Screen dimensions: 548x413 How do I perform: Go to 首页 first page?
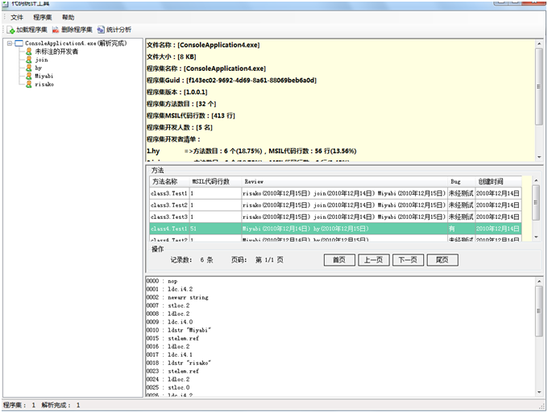(x=339, y=260)
